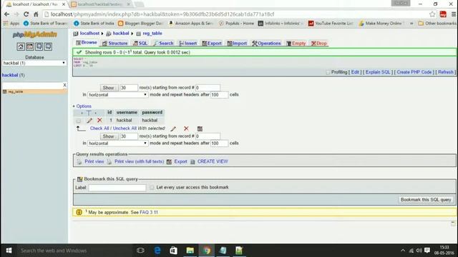The height and width of the screenshot is (257, 458).
Task: Open Task View on the taskbar
Action: [140, 251]
